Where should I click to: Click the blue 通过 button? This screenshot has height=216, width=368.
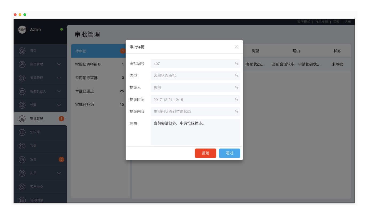229,153
